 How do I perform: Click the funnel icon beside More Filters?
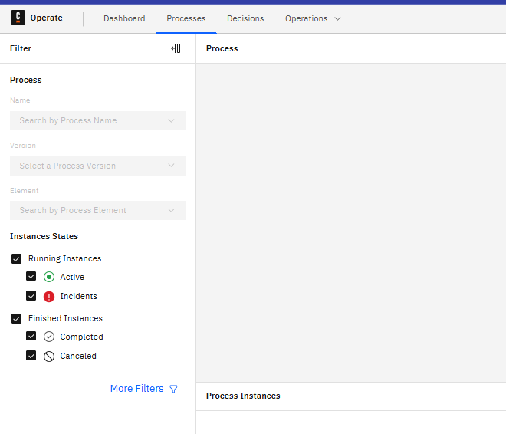pos(173,389)
